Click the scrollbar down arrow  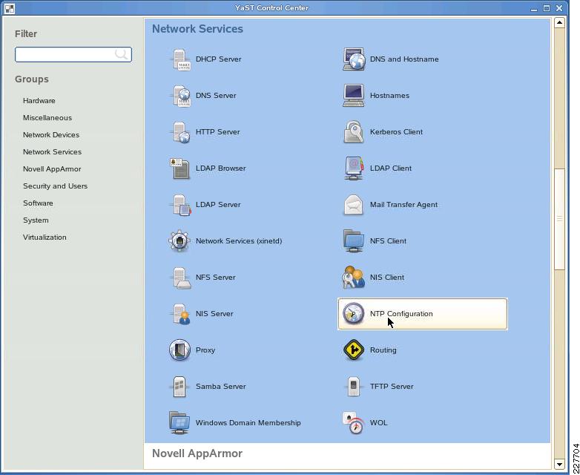coord(559,464)
